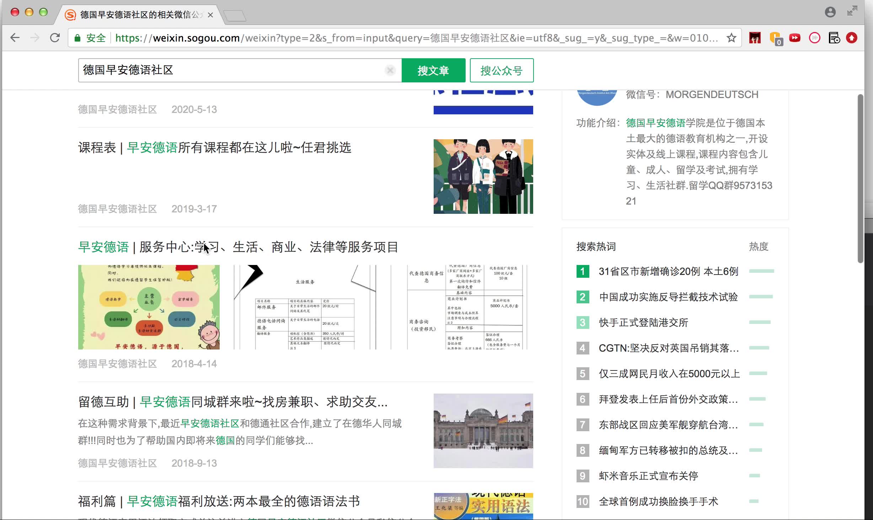Click the browser forward arrow
The height and width of the screenshot is (520, 873).
pos(35,38)
